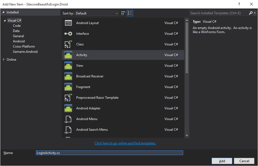Click the scroll up arrow of template list

pos(187,20)
